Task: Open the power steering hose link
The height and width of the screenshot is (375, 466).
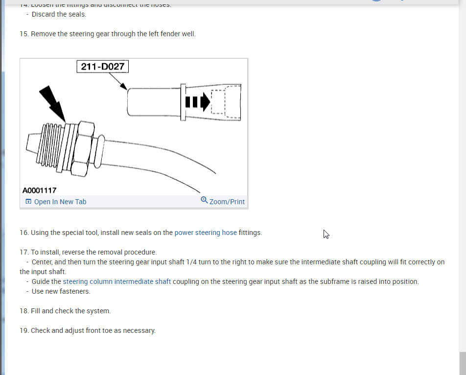Action: tap(206, 233)
